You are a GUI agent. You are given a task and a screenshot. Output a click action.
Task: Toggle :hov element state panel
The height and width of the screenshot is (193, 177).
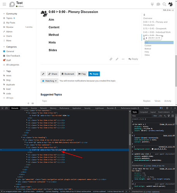[x=155, y=116]
